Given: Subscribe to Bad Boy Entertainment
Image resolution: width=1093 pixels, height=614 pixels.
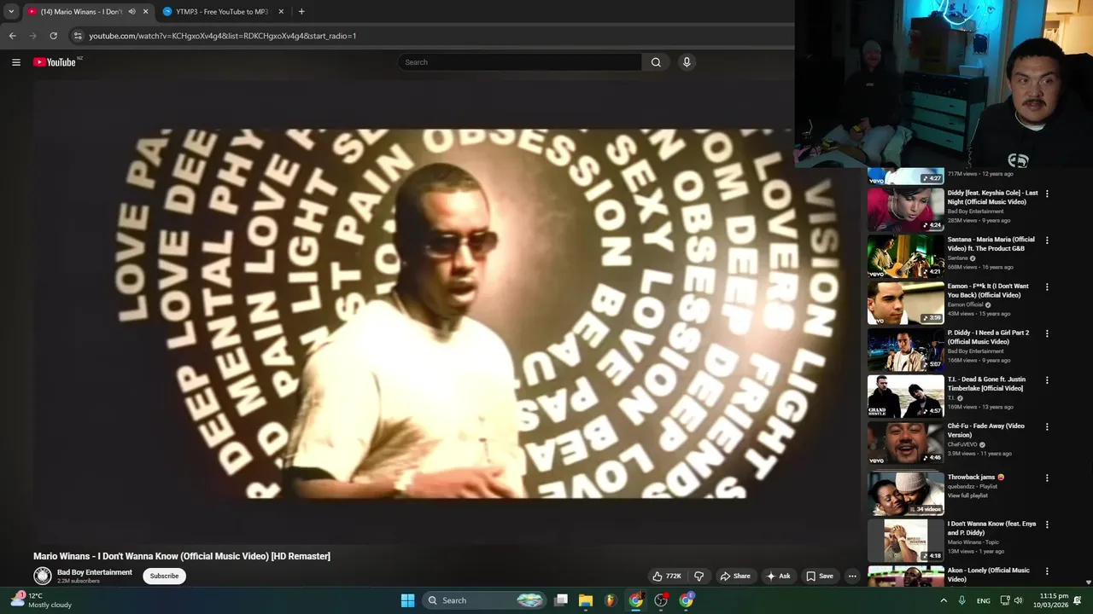Looking at the screenshot, I should tap(164, 576).
